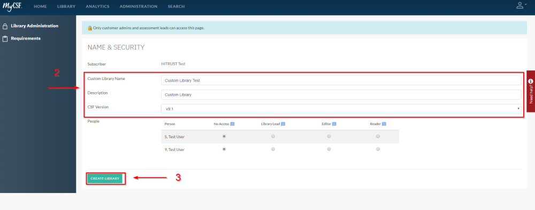535x210 pixels.
Task: Click the '5, Test User' row name
Action: pyautogui.click(x=174, y=137)
